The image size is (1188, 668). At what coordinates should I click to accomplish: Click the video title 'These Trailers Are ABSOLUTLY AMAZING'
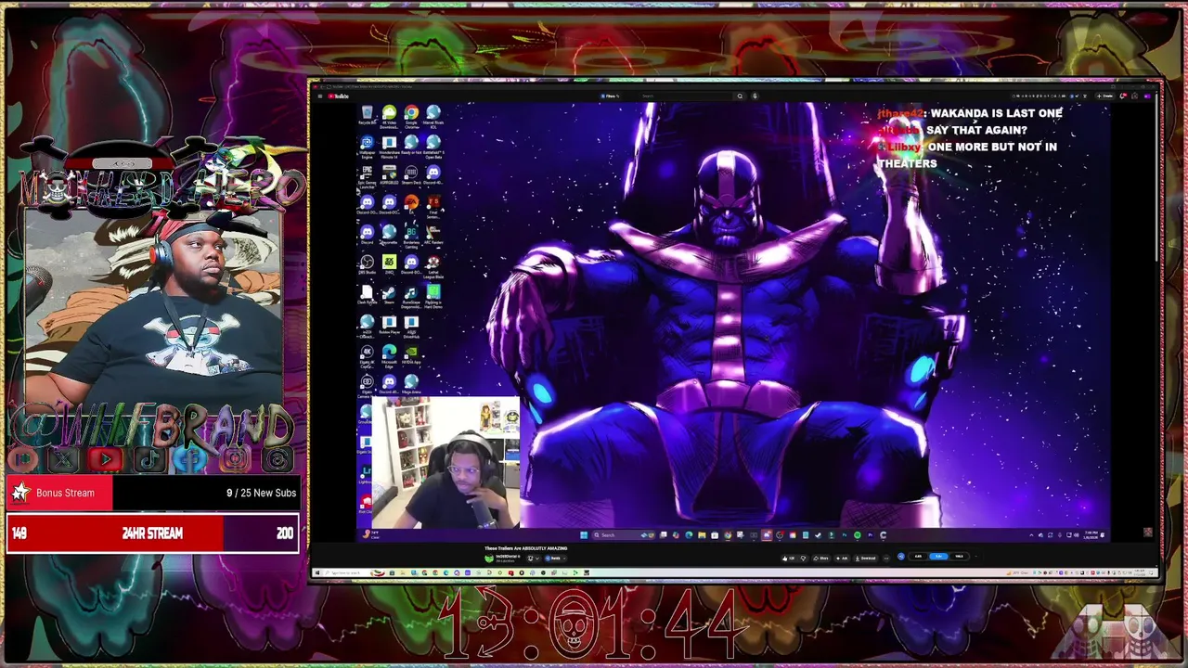[526, 548]
